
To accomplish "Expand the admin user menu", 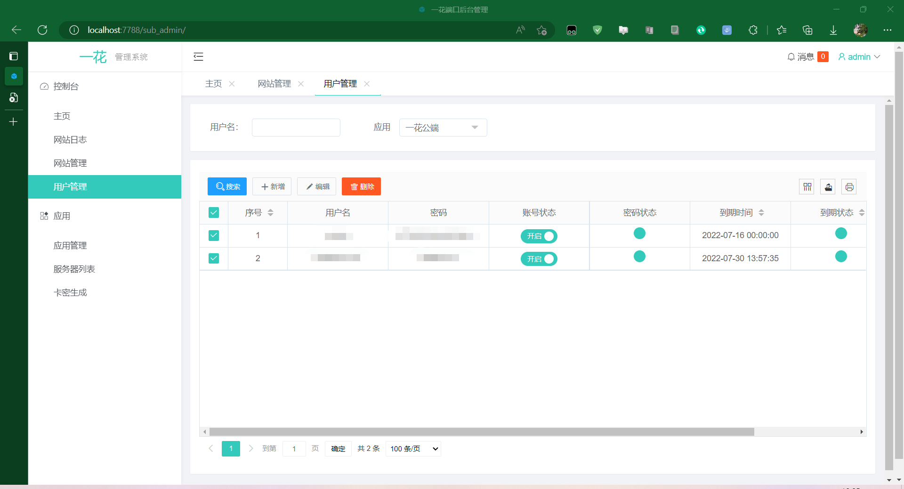I will tap(859, 56).
